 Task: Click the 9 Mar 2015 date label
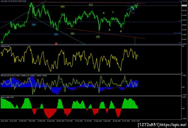click(x=32, y=121)
